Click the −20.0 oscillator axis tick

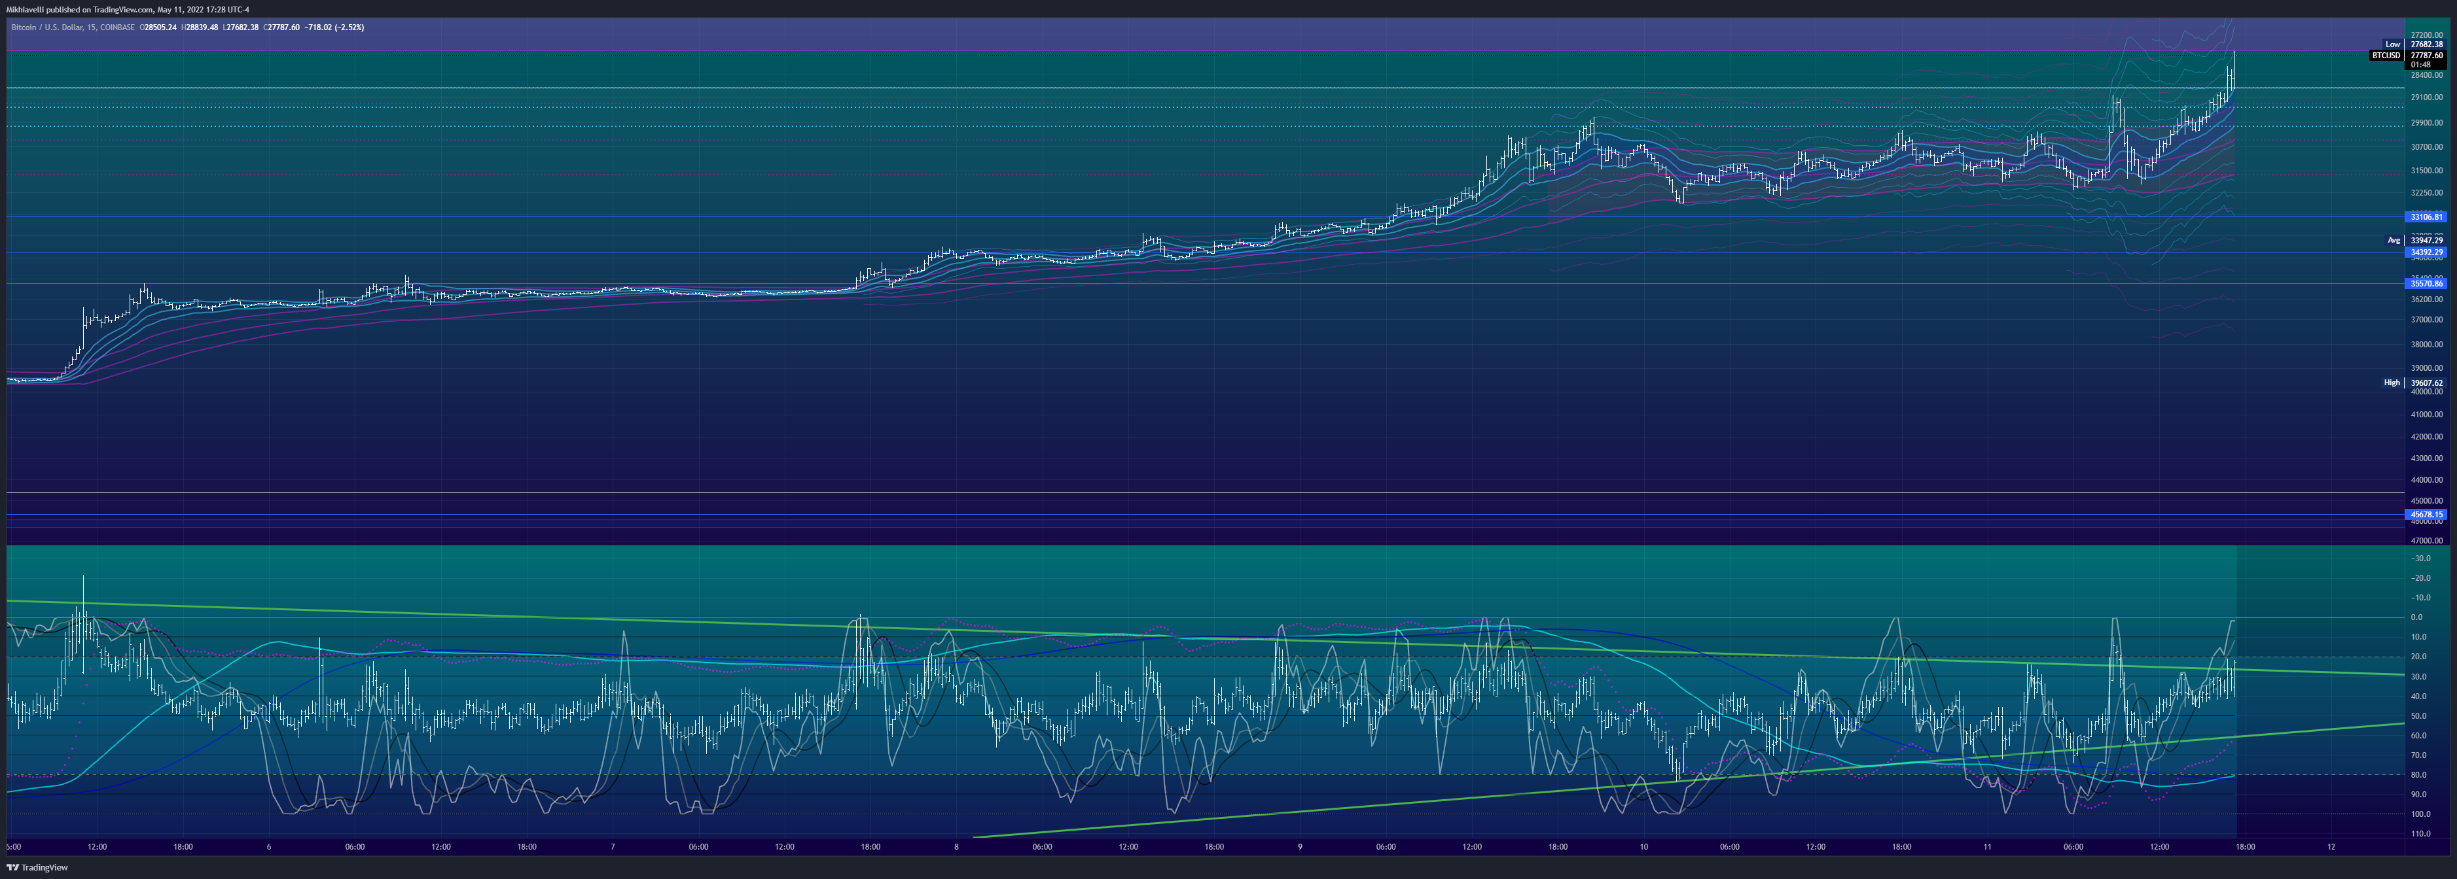tap(2420, 579)
